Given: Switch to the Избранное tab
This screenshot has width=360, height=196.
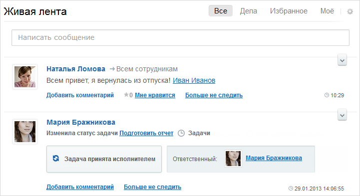Looking at the screenshot, I should (x=289, y=11).
